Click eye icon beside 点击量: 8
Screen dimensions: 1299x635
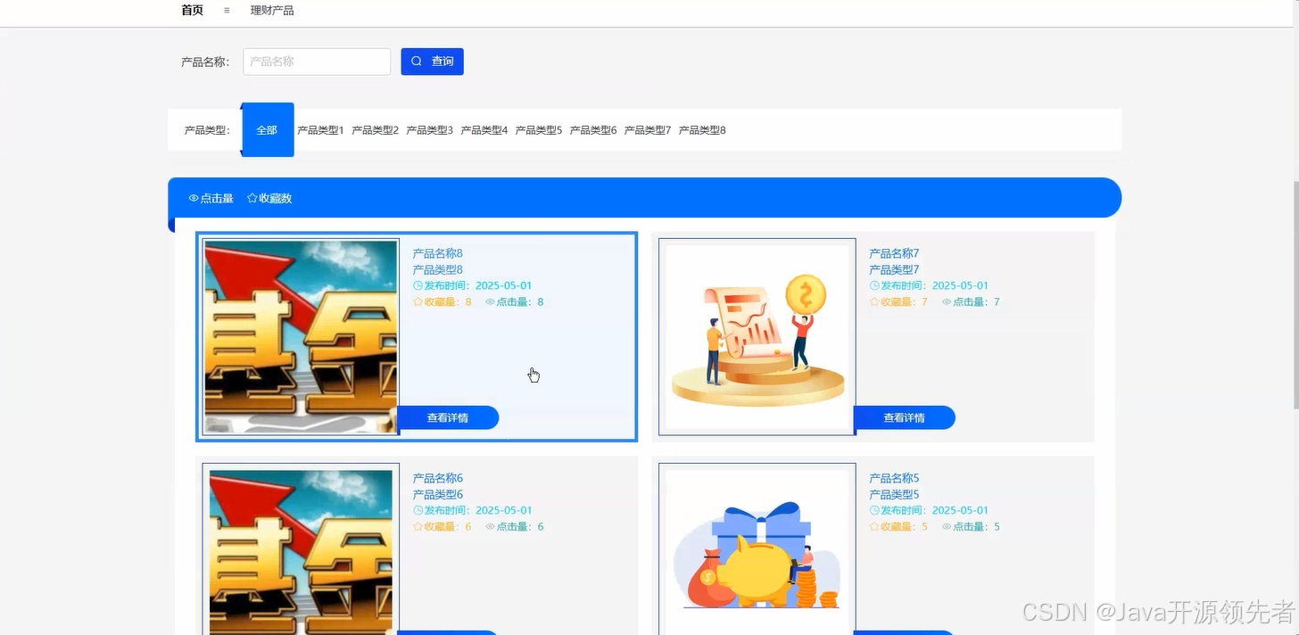490,301
